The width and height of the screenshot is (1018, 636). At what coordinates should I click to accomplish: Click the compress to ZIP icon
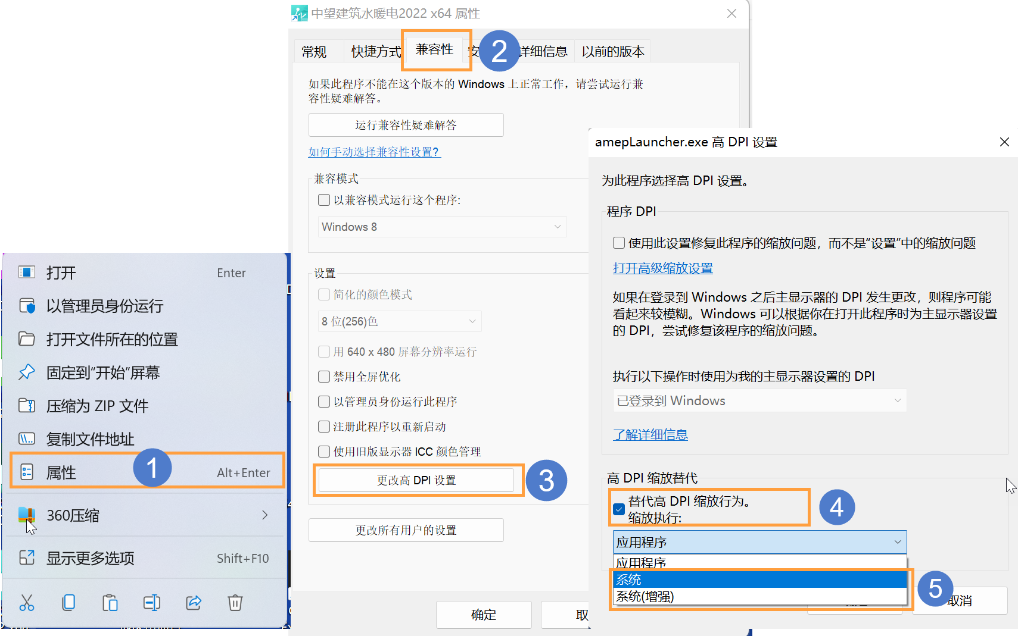click(x=27, y=406)
